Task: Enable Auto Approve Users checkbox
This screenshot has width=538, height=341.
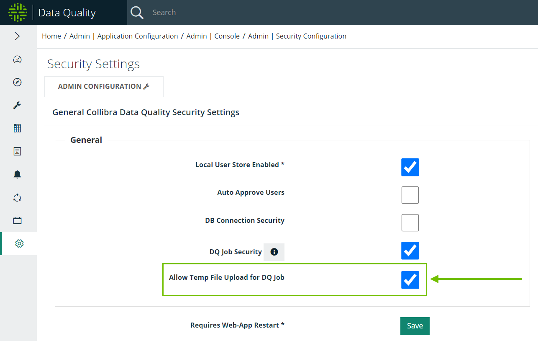Action: tap(410, 195)
